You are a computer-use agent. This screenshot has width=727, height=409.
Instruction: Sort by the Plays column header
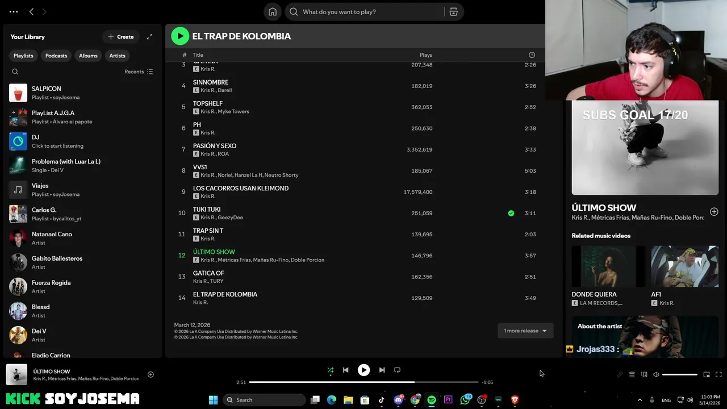coord(426,55)
